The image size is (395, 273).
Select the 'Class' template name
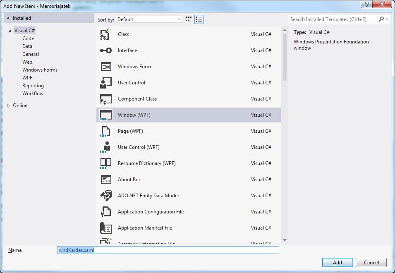click(x=123, y=34)
